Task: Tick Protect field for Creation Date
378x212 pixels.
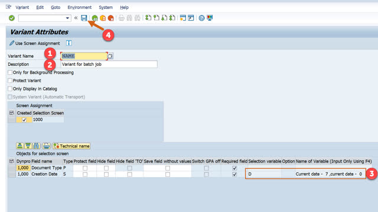Action: tap(85, 174)
